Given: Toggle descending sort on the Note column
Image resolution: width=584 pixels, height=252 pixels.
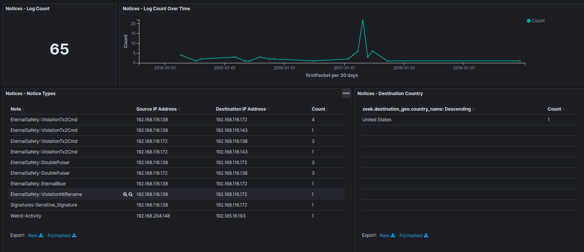Looking at the screenshot, I should pyautogui.click(x=23, y=109).
